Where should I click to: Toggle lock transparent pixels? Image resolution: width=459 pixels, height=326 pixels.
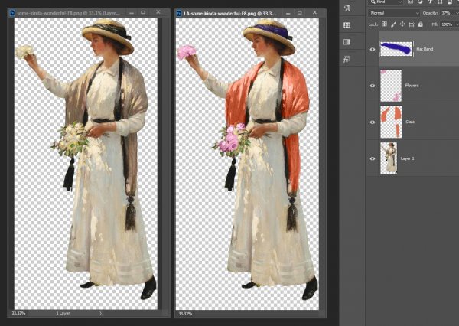384,24
